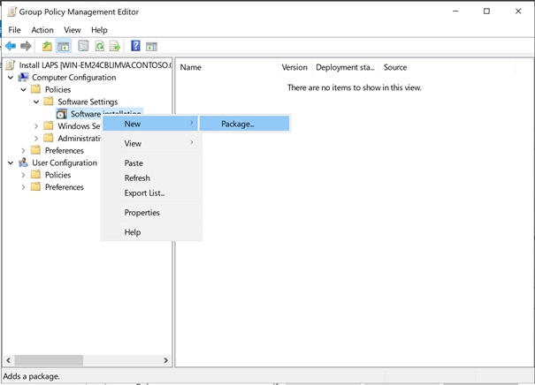Select Package... from the submenu
535x385 pixels.
pos(244,124)
